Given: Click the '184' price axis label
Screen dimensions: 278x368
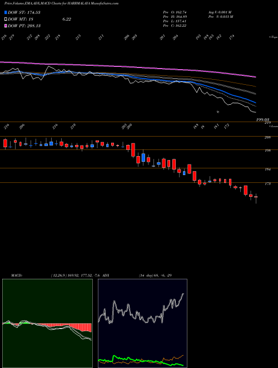Looking at the screenshot, I should click(x=267, y=170).
